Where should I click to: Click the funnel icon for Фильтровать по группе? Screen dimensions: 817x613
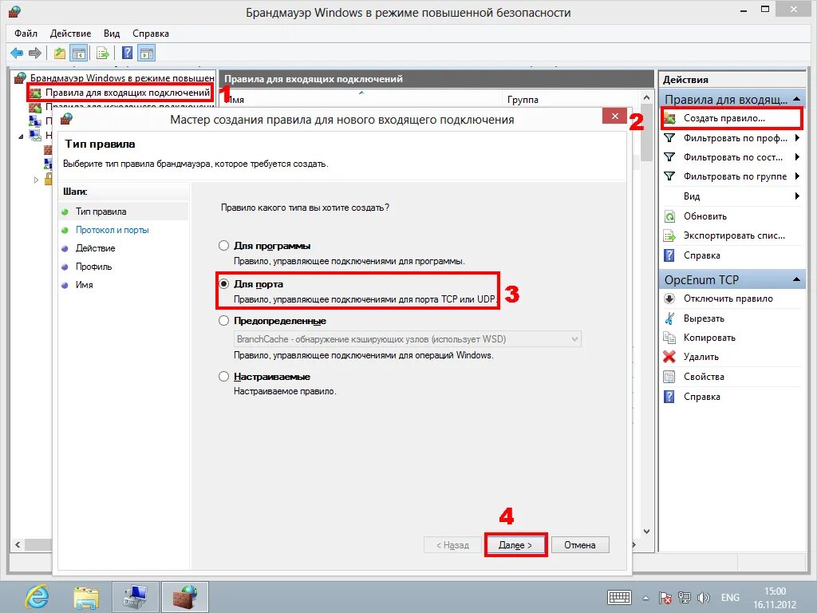pos(669,176)
